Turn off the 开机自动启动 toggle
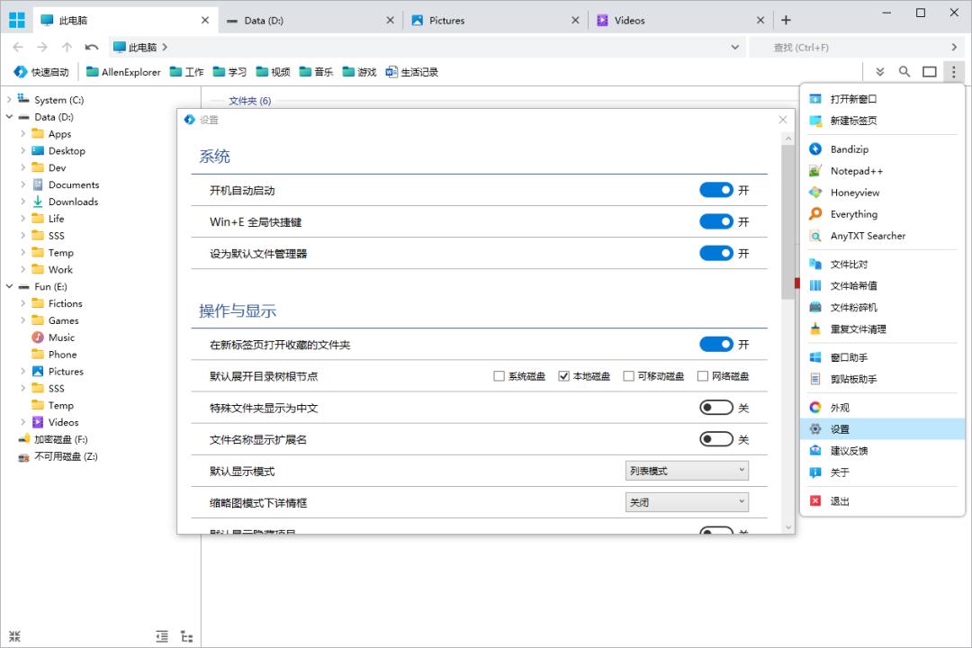 (x=717, y=189)
